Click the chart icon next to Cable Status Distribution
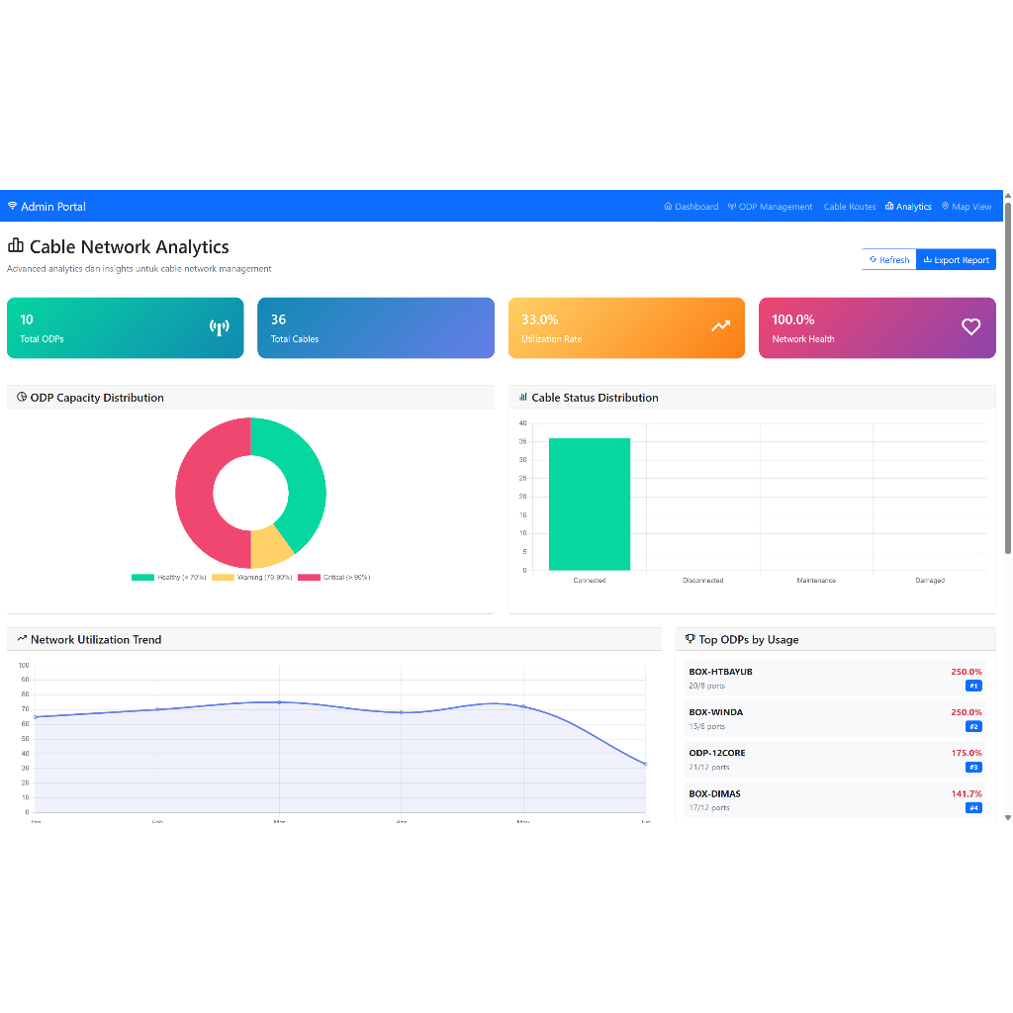 (523, 398)
